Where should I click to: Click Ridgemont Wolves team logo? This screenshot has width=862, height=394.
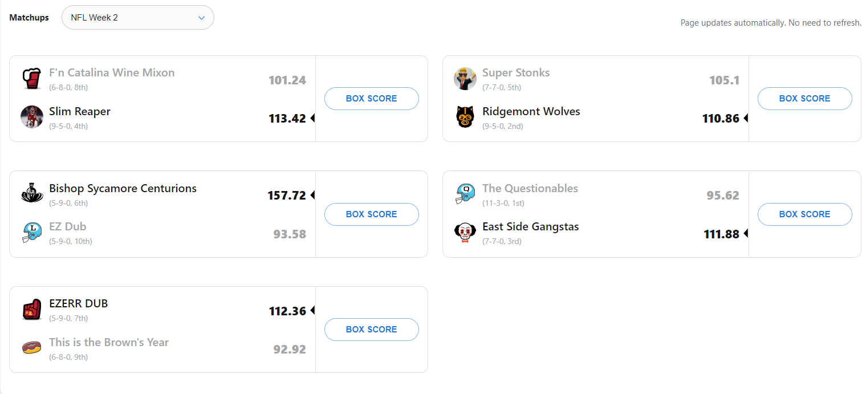pyautogui.click(x=465, y=117)
